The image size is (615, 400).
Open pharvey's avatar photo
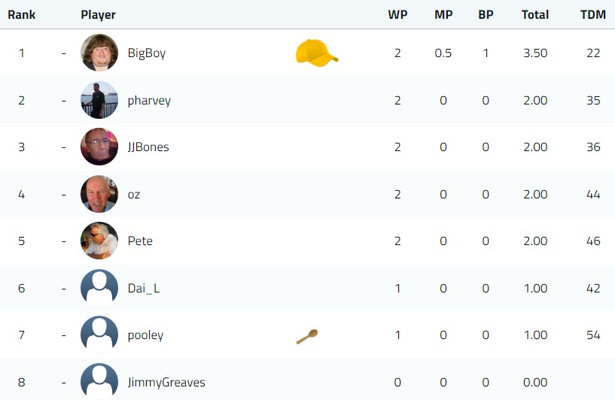[99, 100]
